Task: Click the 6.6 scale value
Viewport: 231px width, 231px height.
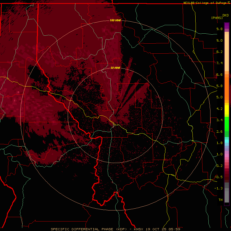Action: 219,74
